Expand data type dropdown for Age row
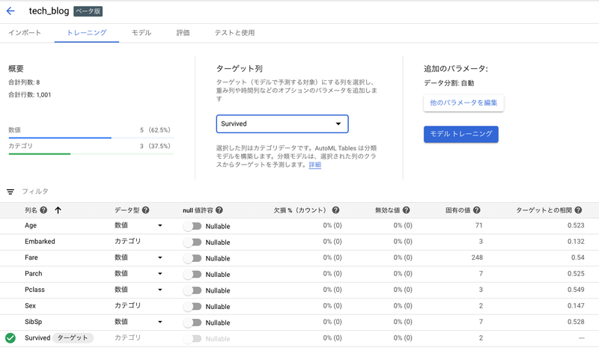 159,225
